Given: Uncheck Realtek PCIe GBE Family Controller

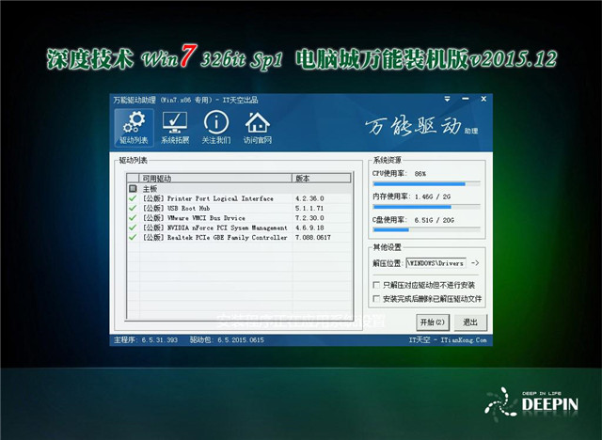Looking at the screenshot, I should point(133,237).
